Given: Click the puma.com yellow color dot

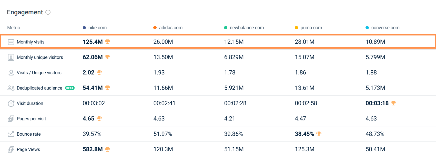Looking at the screenshot, I should tap(297, 28).
